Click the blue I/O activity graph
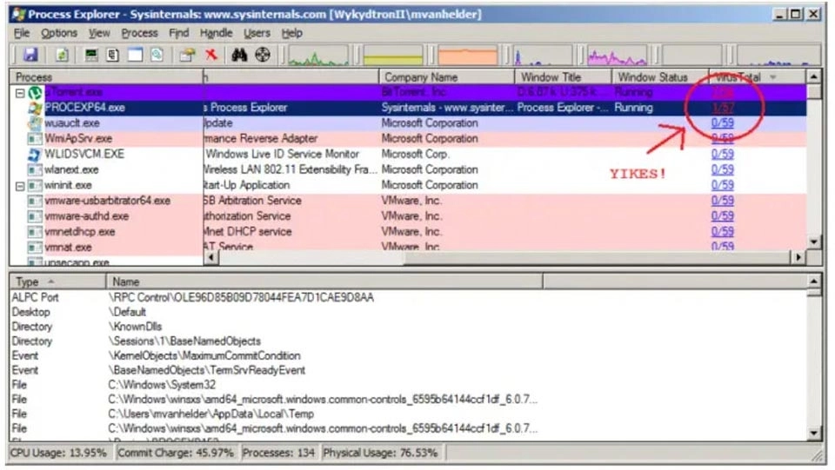 (543, 56)
